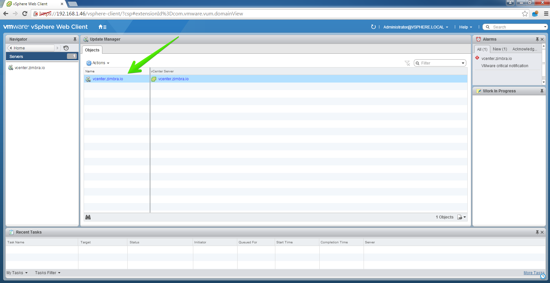Open the Navigator history icon

click(66, 48)
